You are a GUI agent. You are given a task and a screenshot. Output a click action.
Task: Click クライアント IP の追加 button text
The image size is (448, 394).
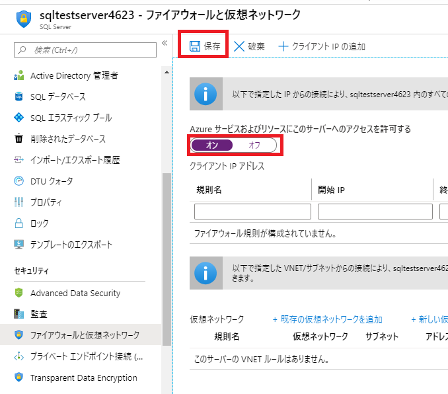328,46
